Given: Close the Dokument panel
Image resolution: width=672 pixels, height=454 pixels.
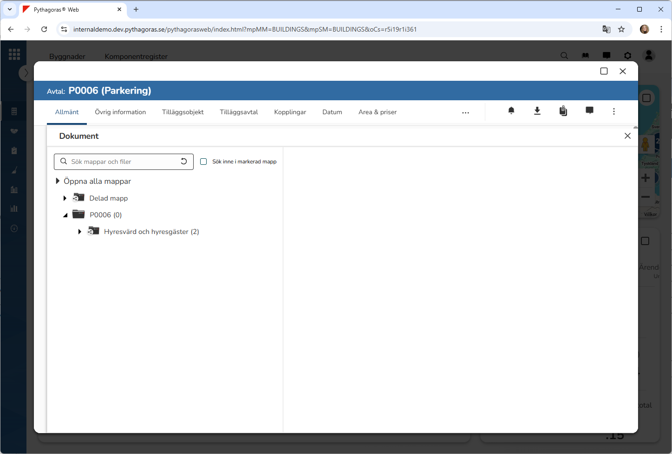Looking at the screenshot, I should click(x=627, y=136).
